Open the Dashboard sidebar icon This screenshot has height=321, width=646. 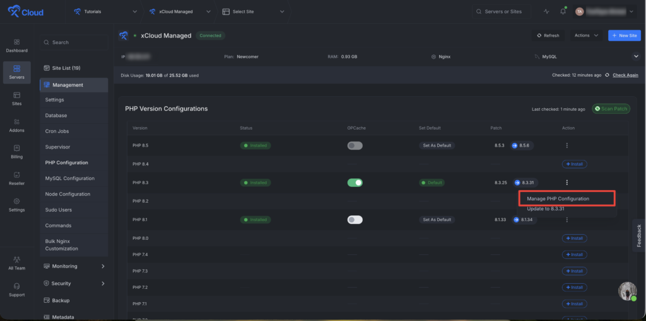(x=16, y=45)
